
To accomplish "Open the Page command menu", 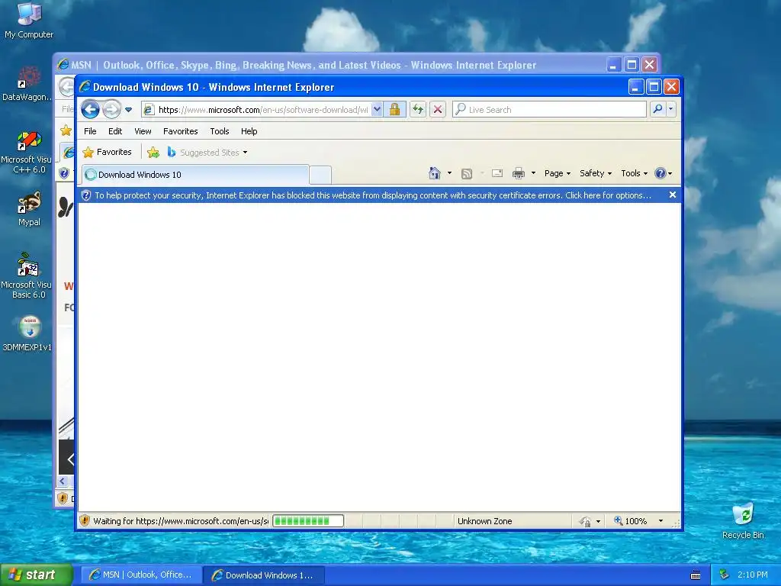I will point(558,173).
